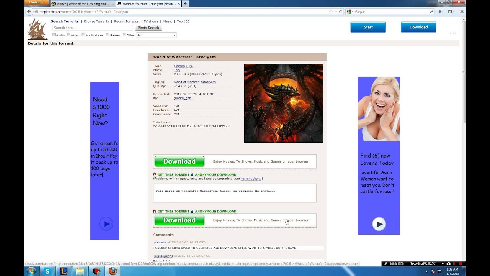Click the red magnet icon above description
The width and height of the screenshot is (490, 276).
[x=155, y=174]
